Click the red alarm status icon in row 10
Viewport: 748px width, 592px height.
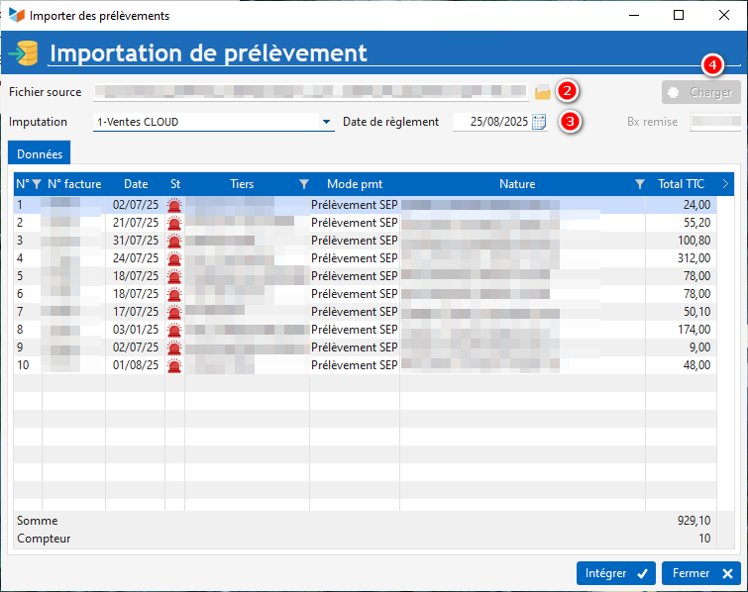pos(174,365)
